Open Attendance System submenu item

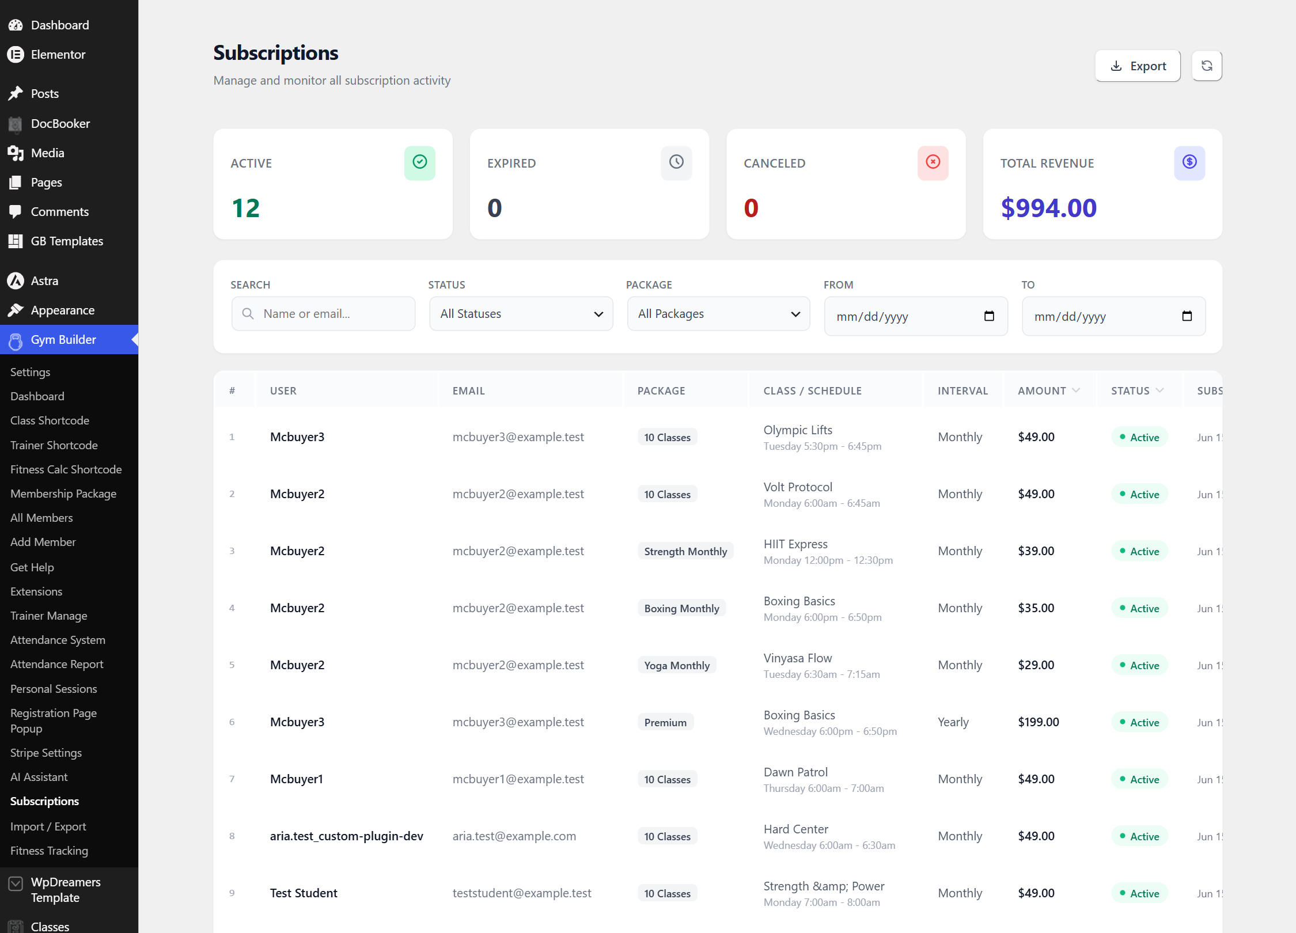(x=58, y=640)
